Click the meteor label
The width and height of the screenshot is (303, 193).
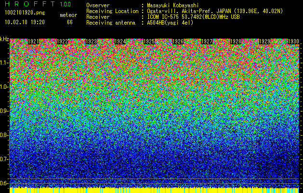point(68,15)
